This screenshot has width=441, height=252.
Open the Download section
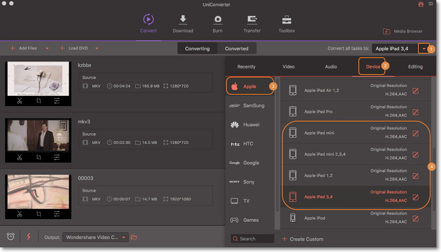pos(183,24)
